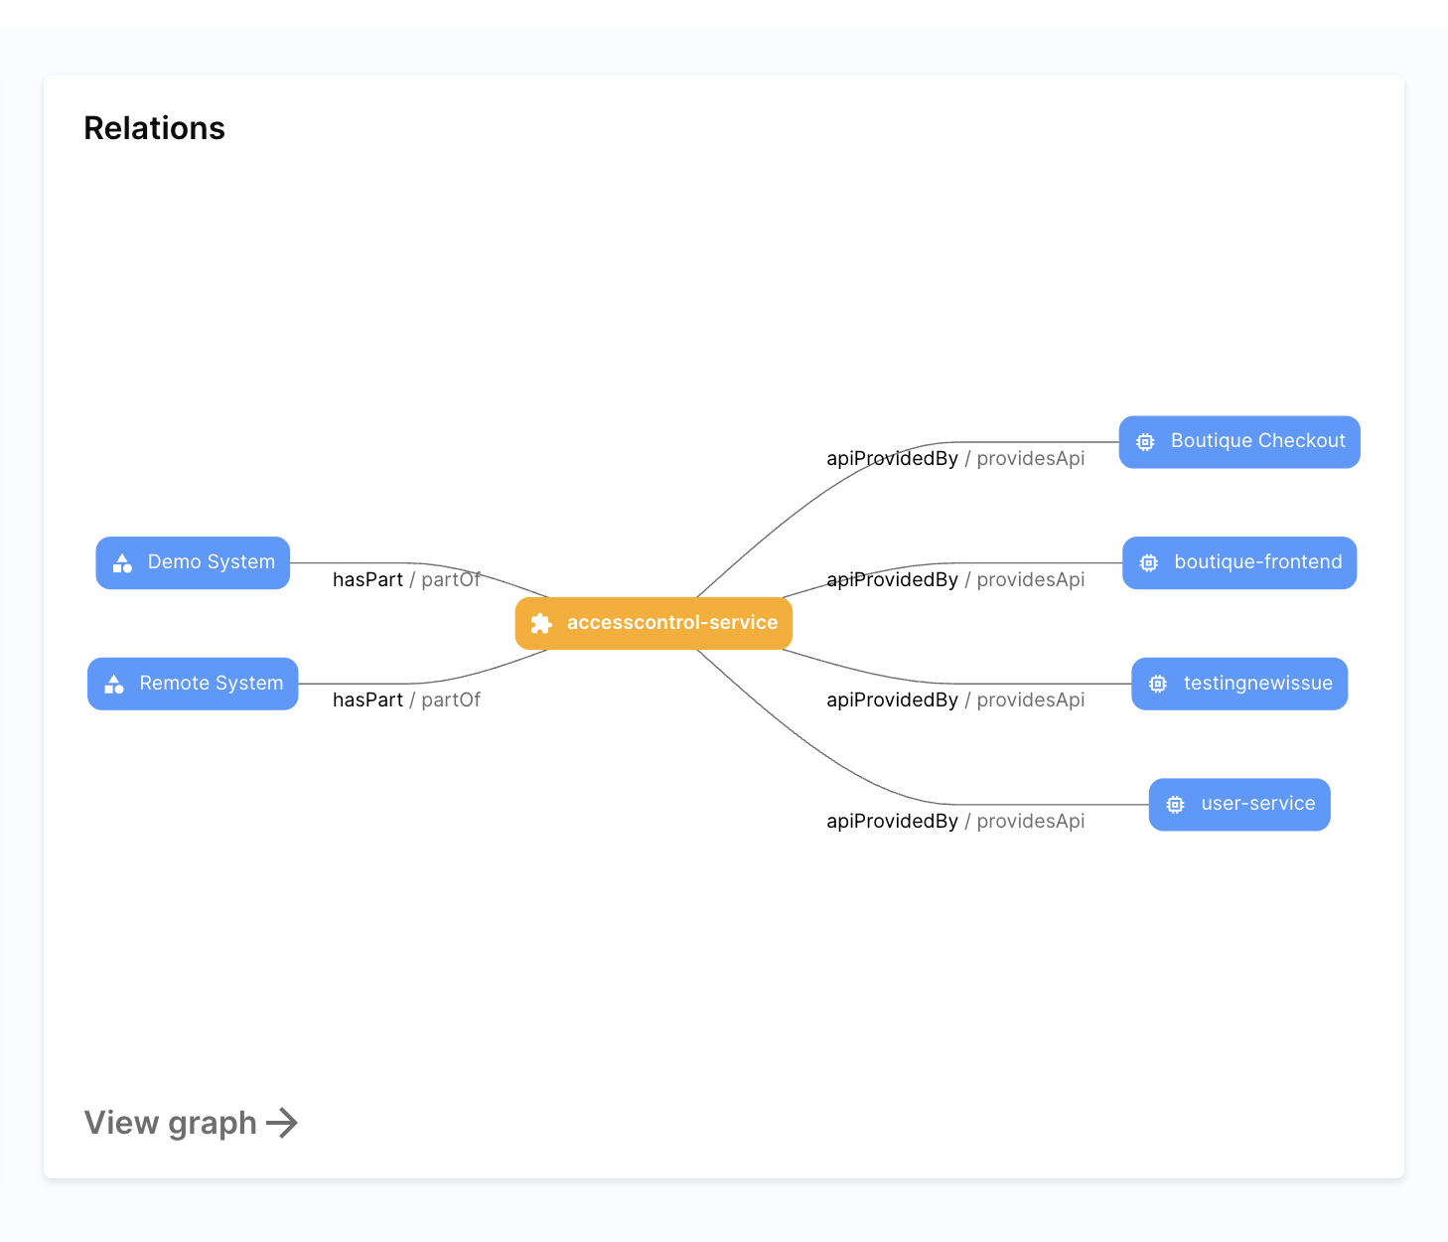The image size is (1448, 1242).
Task: Click the arrow icon beside View graph
Action: click(x=282, y=1123)
